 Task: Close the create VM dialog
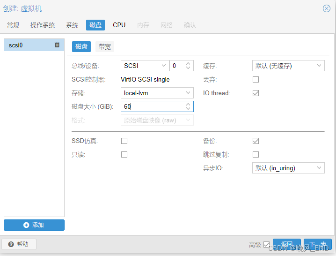(326, 8)
